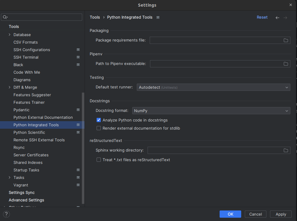Open folder browser for Sphinx working directory

pyautogui.click(x=286, y=150)
